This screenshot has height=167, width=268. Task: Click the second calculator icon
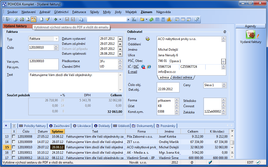coord(163,19)
